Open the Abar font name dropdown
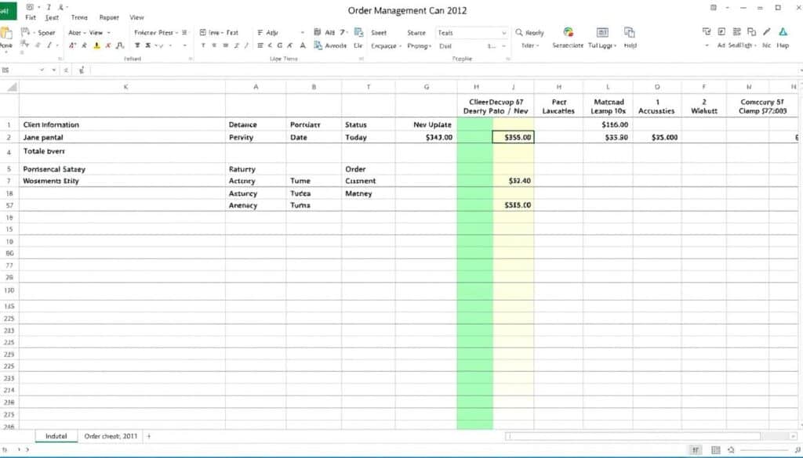This screenshot has width=803, height=458. tap(75, 32)
